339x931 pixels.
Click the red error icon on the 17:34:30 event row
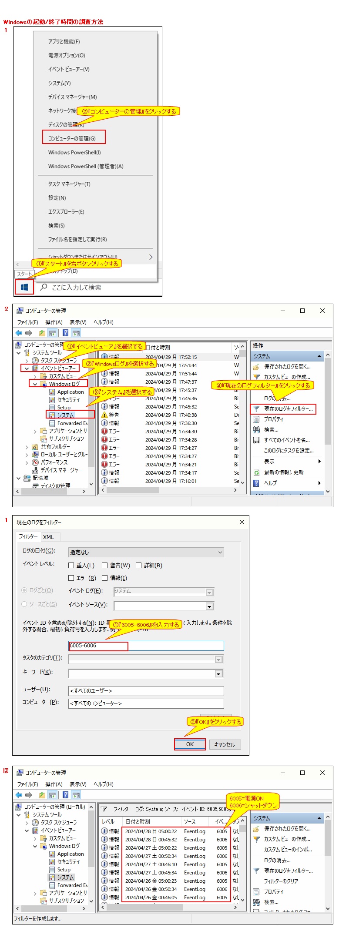pos(104,431)
